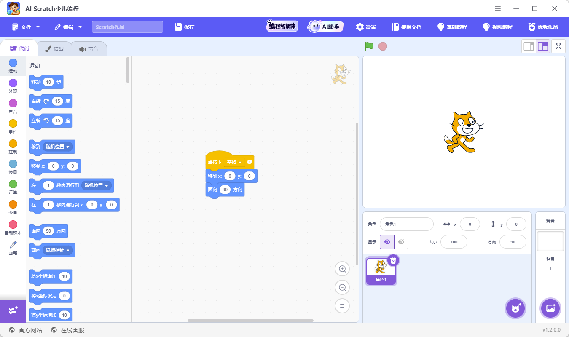Open the 在线客服 online support link
The image size is (569, 337).
point(67,330)
